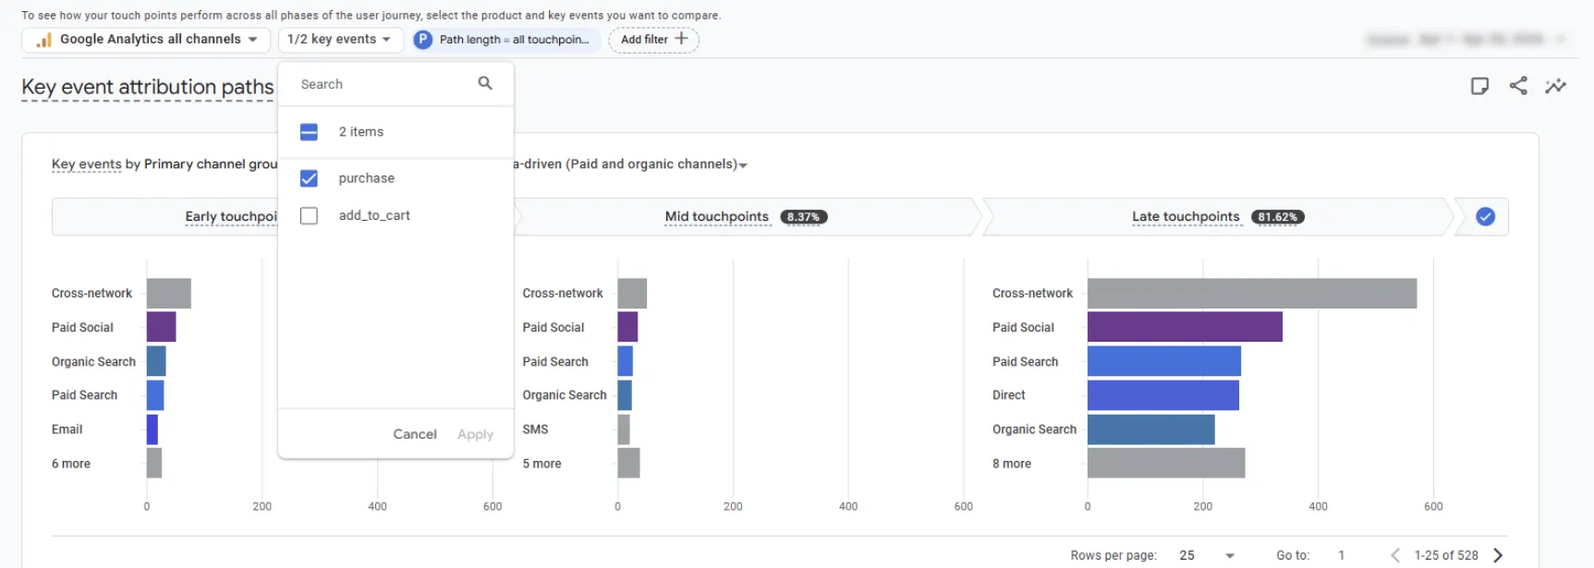Click the Search field in key events popup
The width and height of the screenshot is (1594, 568).
(x=383, y=84)
